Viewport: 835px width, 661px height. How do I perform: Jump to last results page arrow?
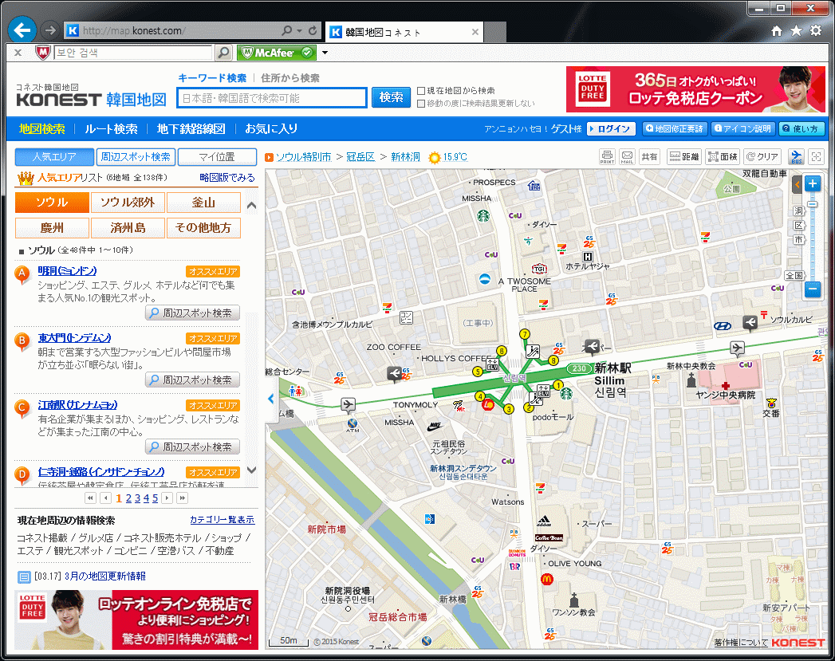[183, 498]
